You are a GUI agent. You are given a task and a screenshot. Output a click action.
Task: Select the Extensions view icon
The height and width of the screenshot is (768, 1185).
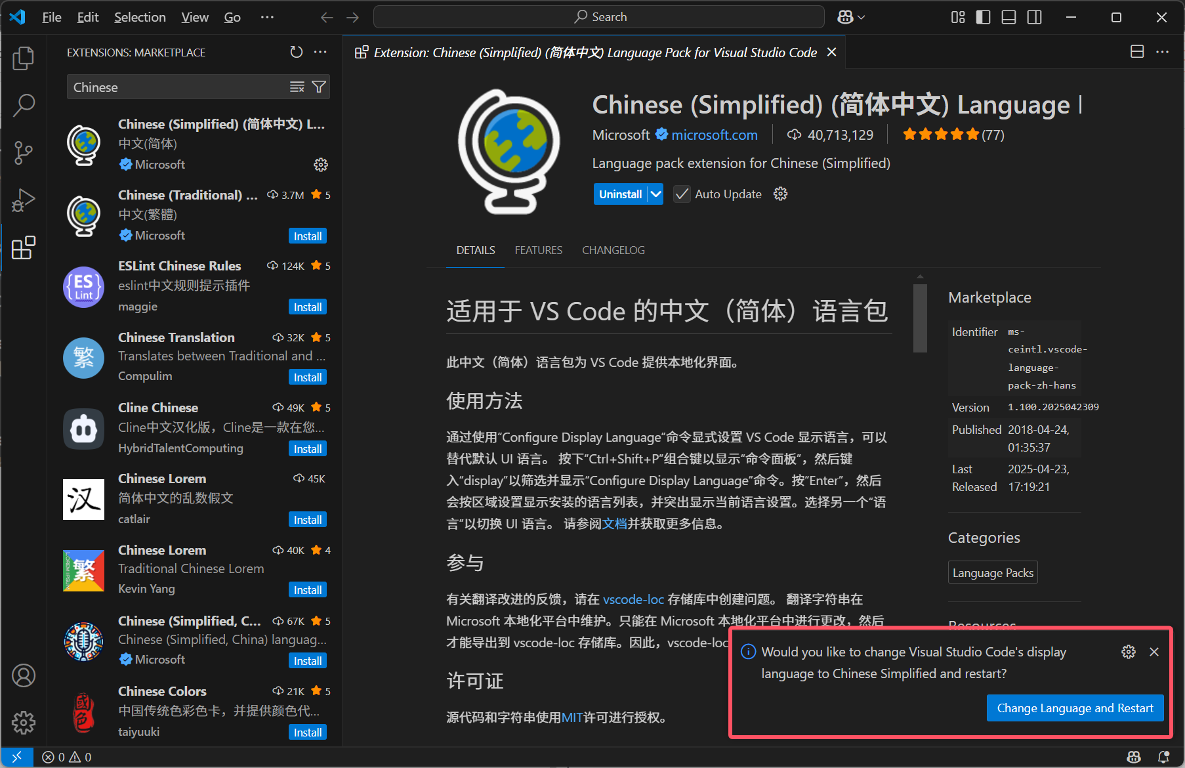(x=24, y=247)
